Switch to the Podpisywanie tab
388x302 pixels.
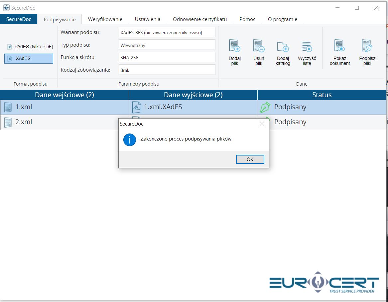pyautogui.click(x=60, y=19)
